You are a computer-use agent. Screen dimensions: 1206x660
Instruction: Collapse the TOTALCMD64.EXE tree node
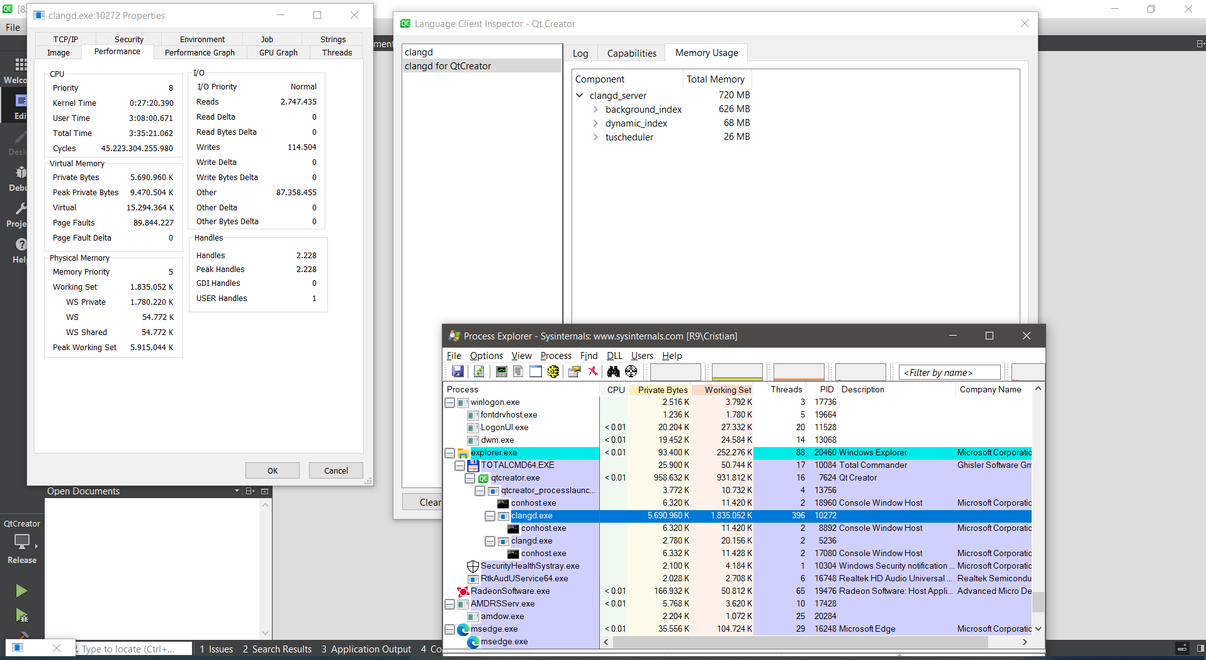coord(460,465)
